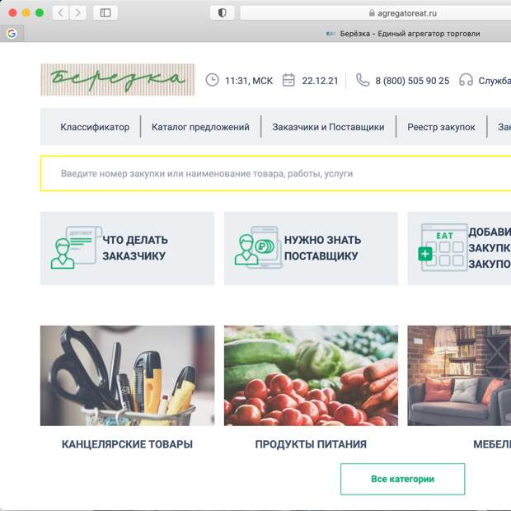Open the Классификатор menu item
This screenshot has width=511, height=511.
pos(95,127)
